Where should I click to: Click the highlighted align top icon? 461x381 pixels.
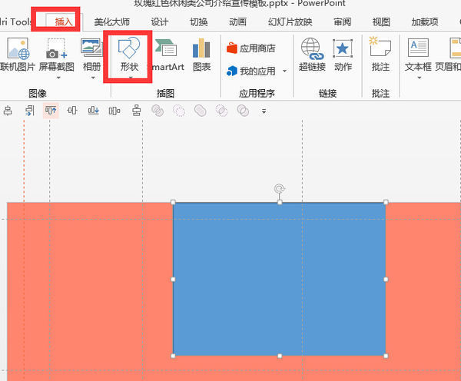51,111
